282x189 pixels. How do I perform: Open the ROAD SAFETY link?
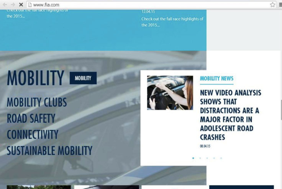tap(31, 118)
